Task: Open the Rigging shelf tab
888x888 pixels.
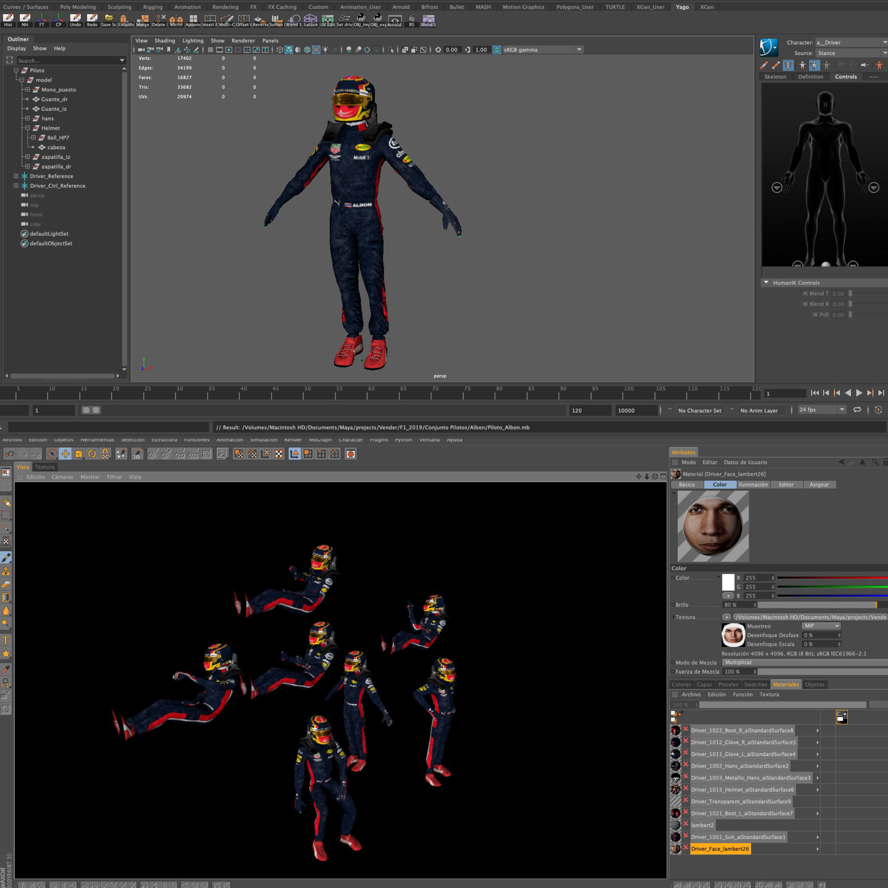Action: click(x=153, y=7)
